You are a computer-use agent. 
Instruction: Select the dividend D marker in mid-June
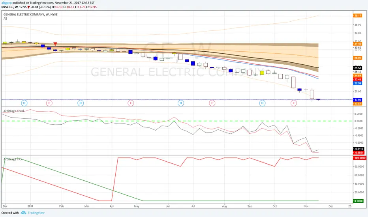tap(181, 103)
